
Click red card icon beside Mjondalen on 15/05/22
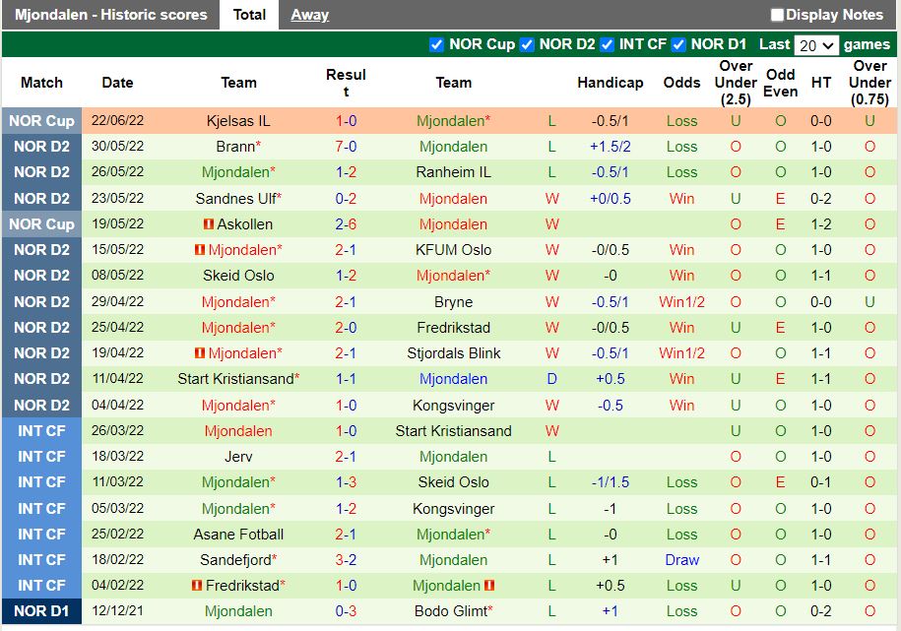point(199,250)
